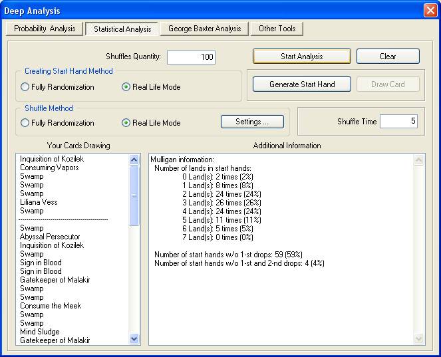This screenshot has width=441, height=357.
Task: Click the Shuffle Time input field
Action: click(398, 121)
